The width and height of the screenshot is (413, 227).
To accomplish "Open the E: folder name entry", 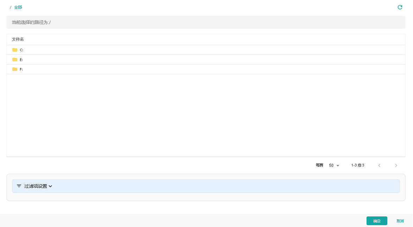I will coord(21,60).
